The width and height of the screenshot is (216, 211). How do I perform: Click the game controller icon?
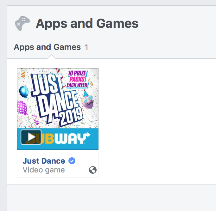[x=22, y=23]
